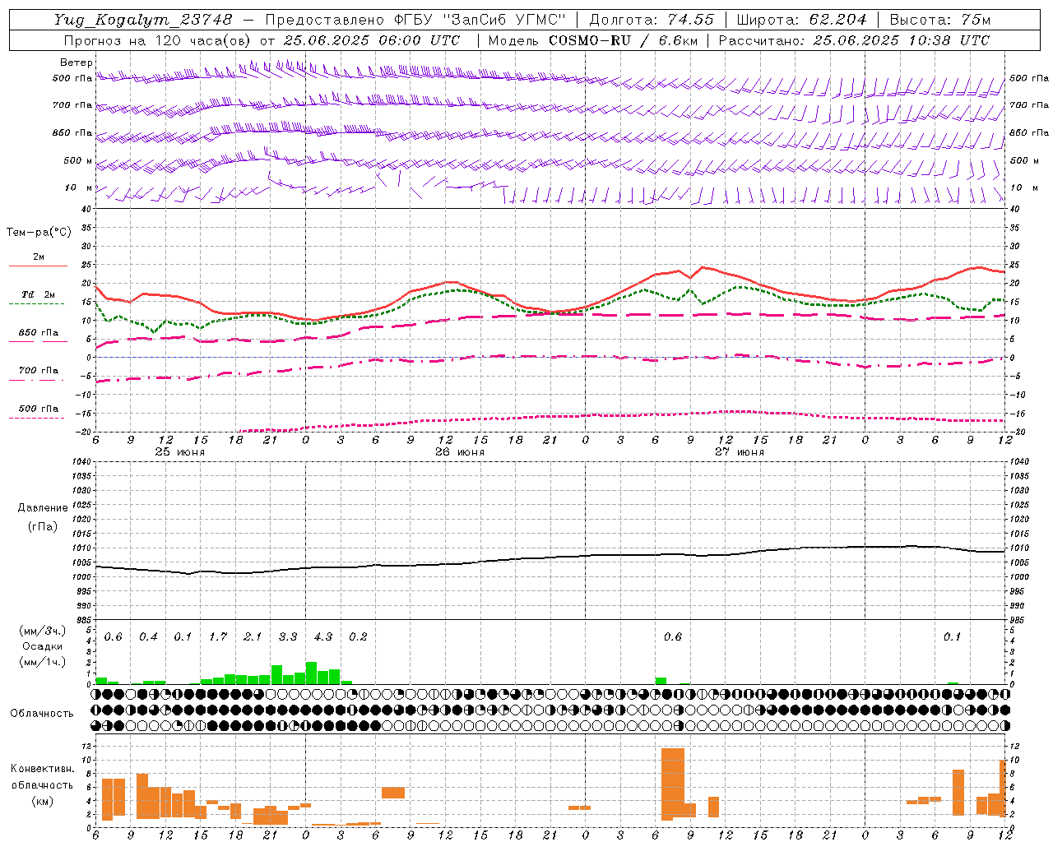Click the (мм/1ч.) unit label

point(43,662)
